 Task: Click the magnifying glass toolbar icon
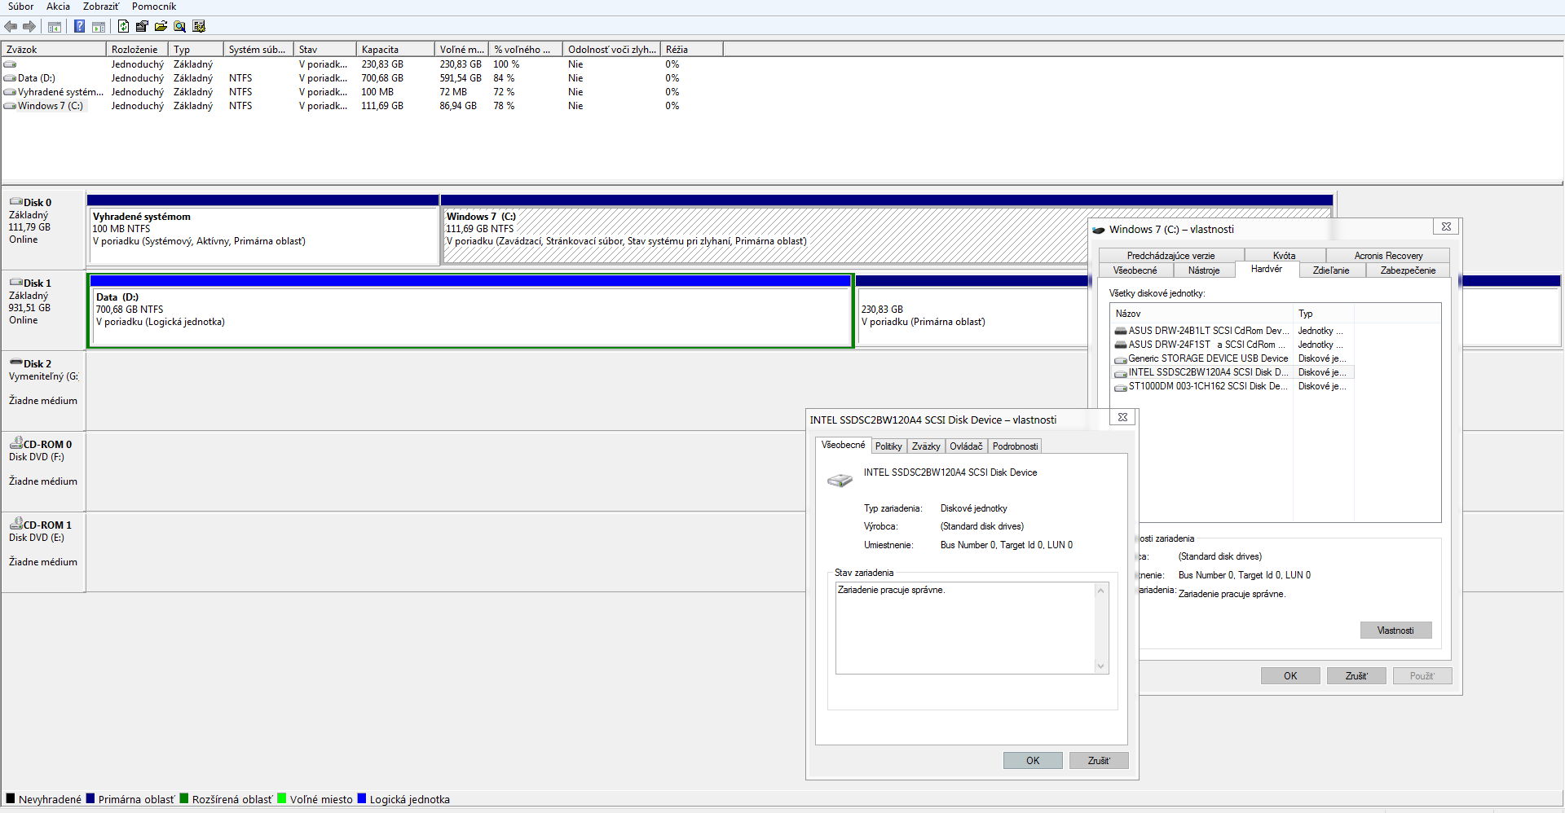[x=180, y=27]
